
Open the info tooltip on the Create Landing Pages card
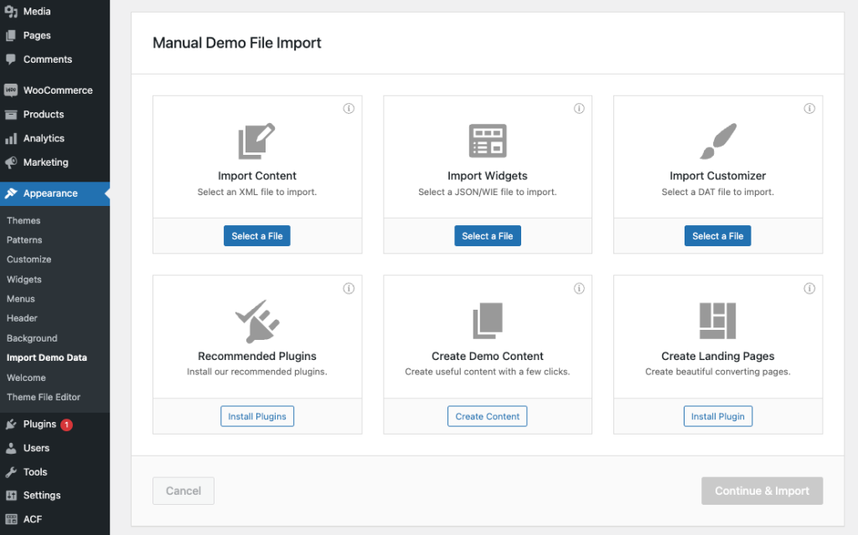809,288
